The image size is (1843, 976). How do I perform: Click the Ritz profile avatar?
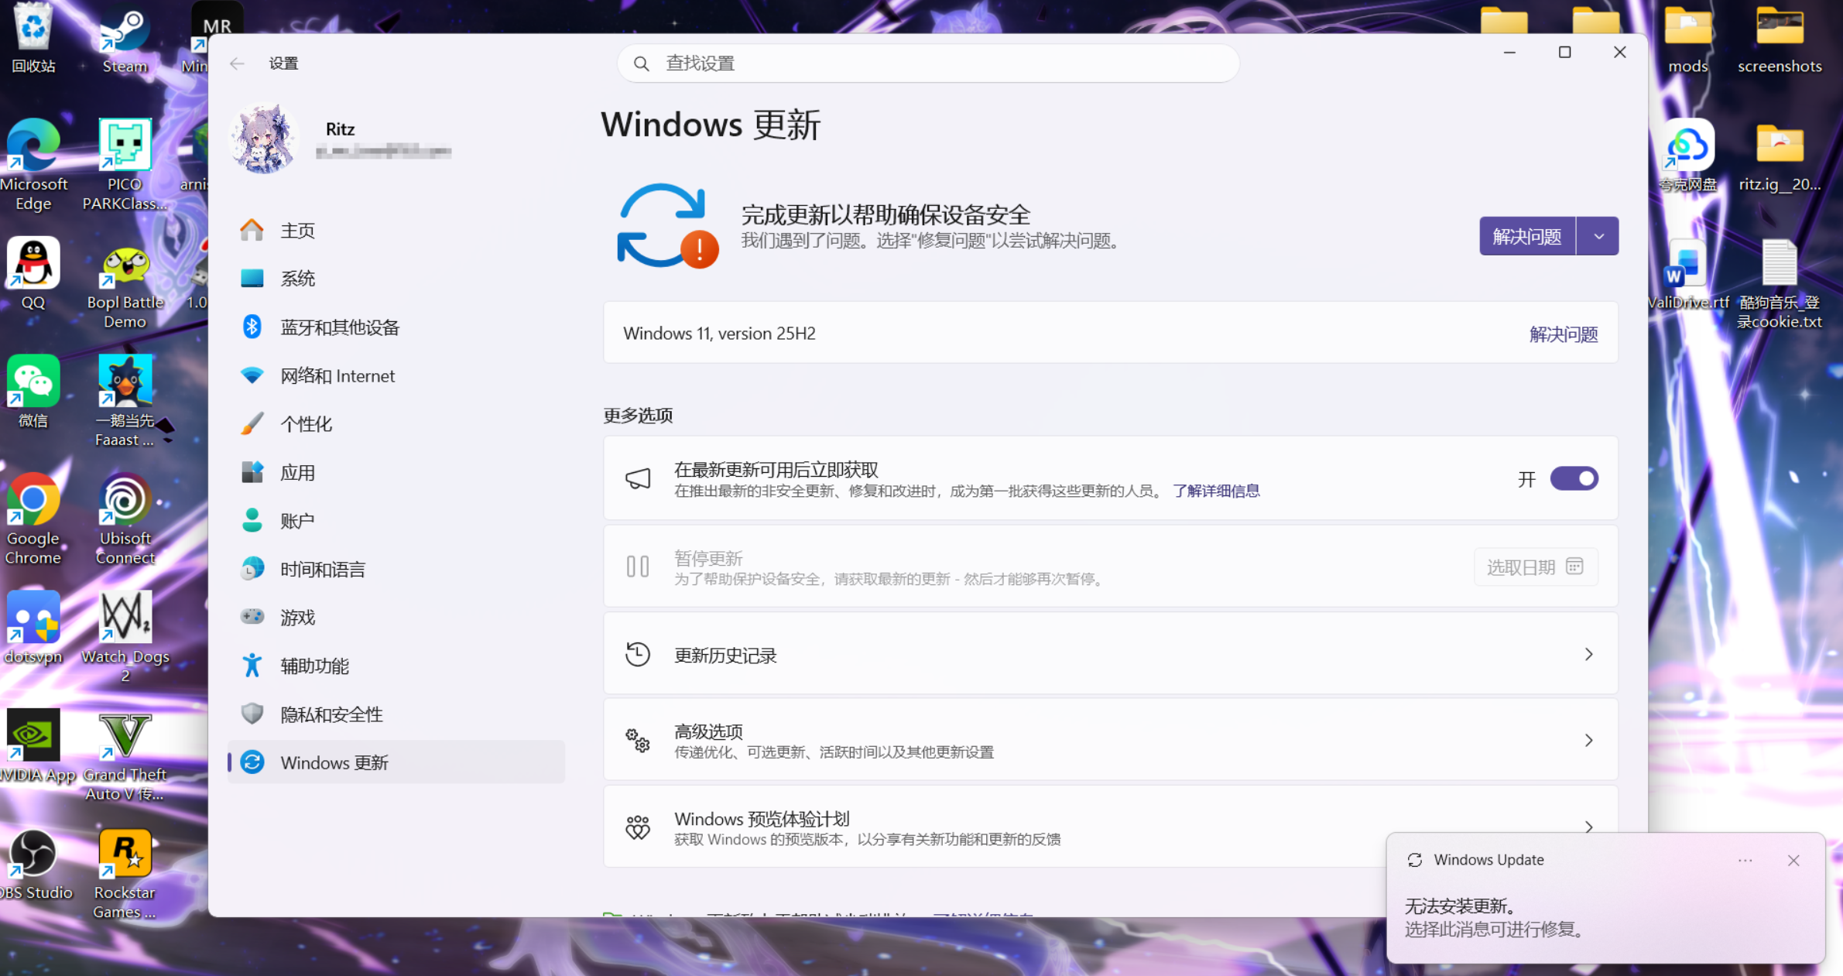pos(264,139)
